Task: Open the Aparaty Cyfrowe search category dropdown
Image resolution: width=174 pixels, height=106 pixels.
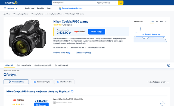Action: coord(107,3)
